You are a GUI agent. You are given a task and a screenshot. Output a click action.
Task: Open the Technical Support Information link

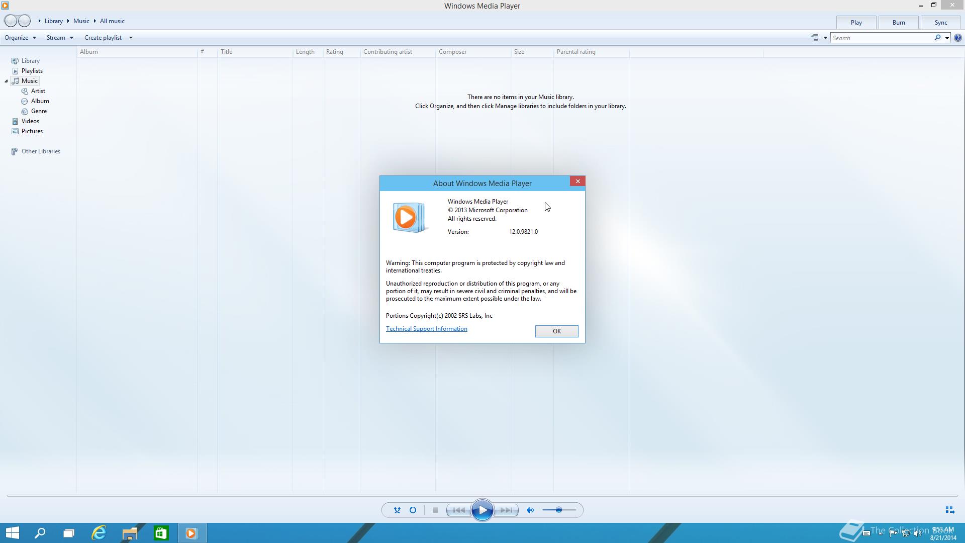pyautogui.click(x=427, y=329)
